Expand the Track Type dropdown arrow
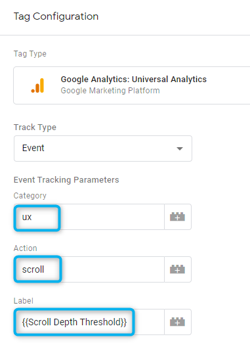The width and height of the screenshot is (250, 343). tap(180, 149)
